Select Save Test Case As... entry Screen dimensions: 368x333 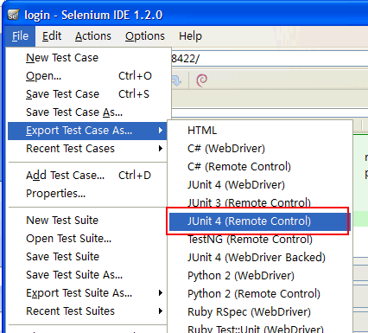74,112
